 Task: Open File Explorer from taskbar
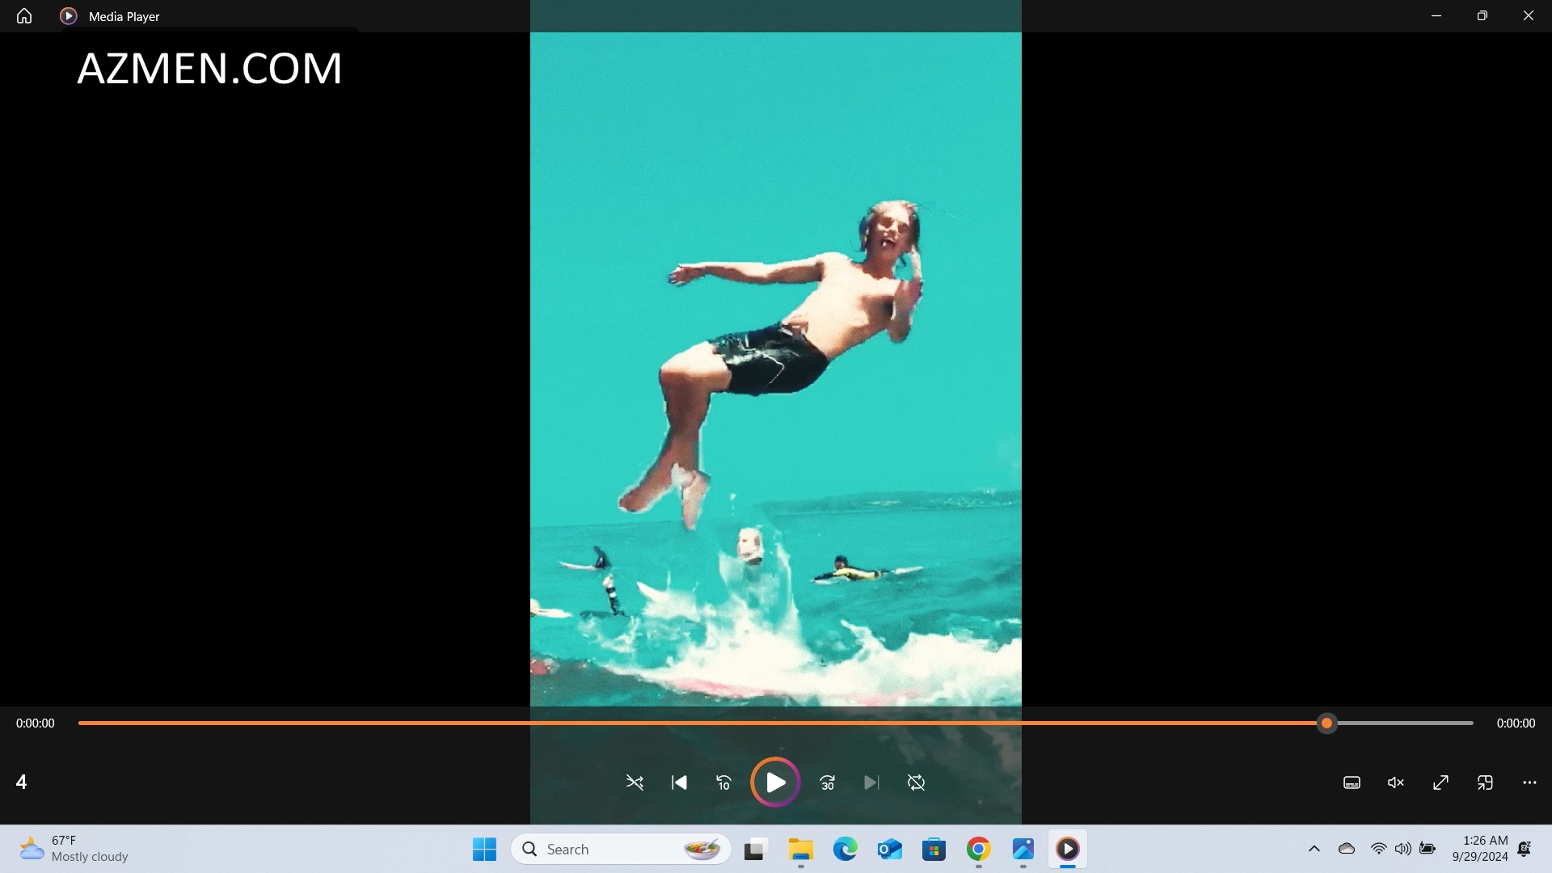800,849
